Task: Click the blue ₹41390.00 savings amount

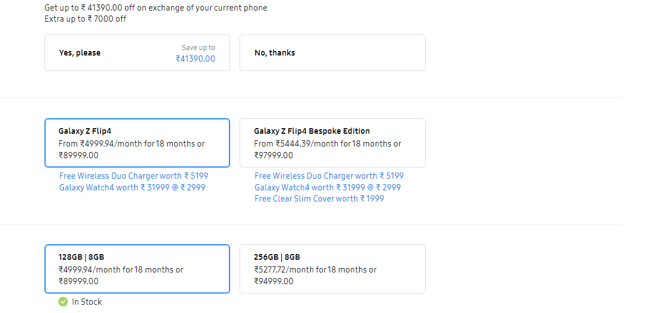Action: (195, 59)
